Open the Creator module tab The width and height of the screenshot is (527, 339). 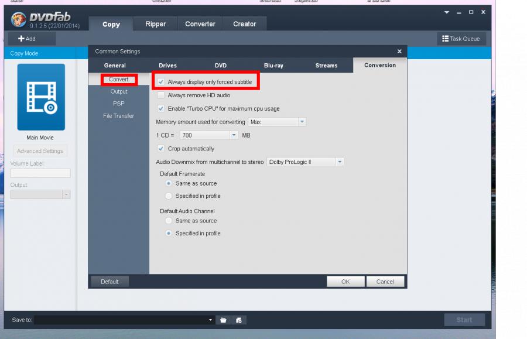click(244, 24)
